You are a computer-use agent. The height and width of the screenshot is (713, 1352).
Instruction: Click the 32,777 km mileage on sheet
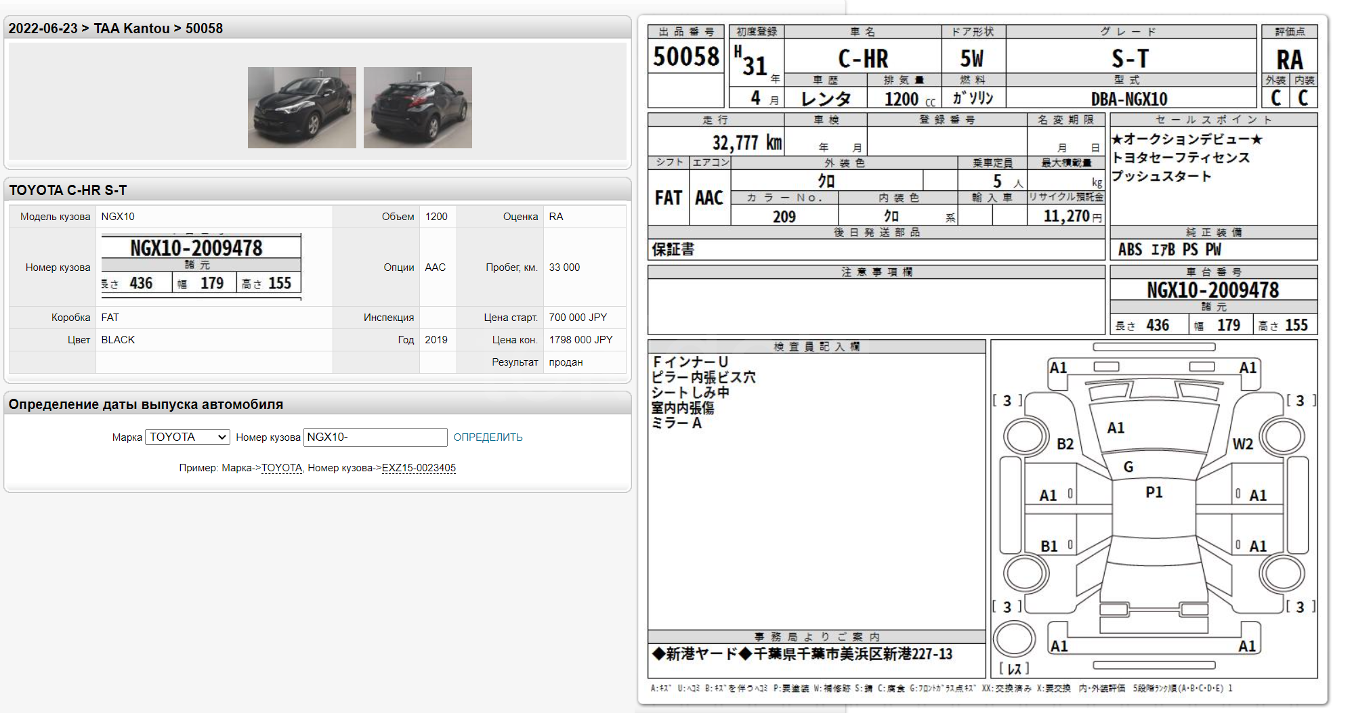point(747,143)
